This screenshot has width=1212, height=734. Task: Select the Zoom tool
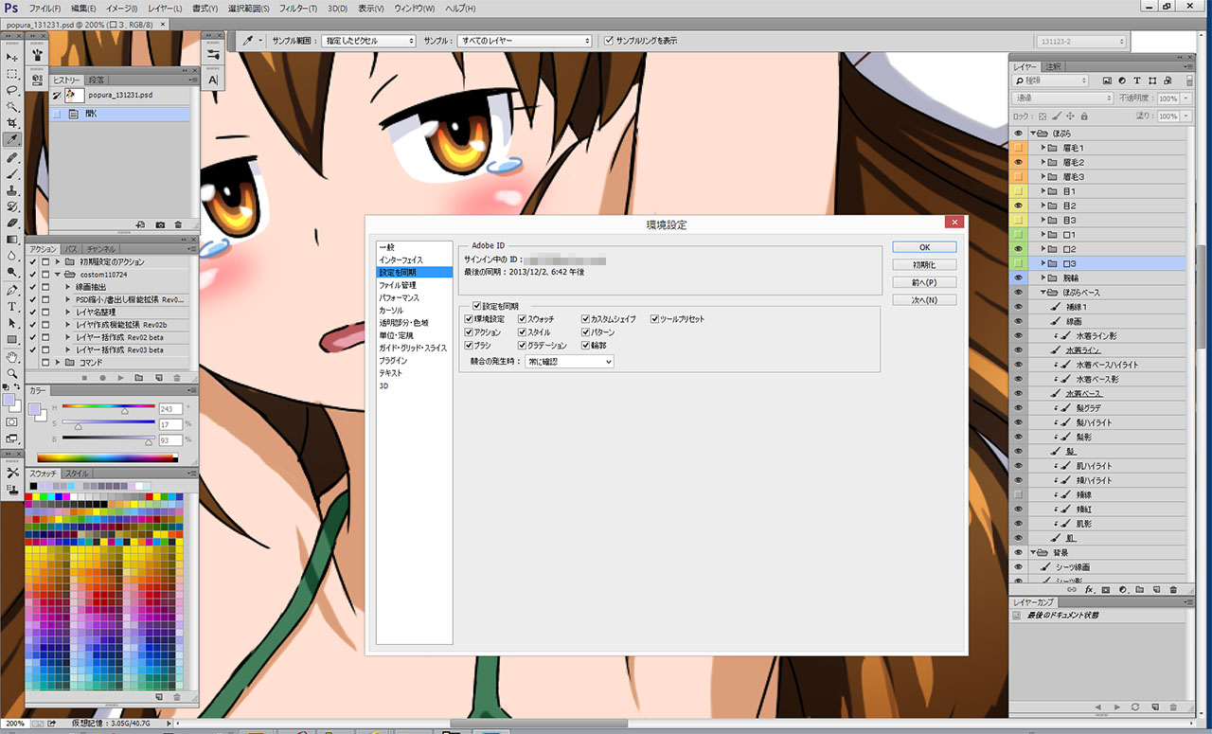pos(12,373)
